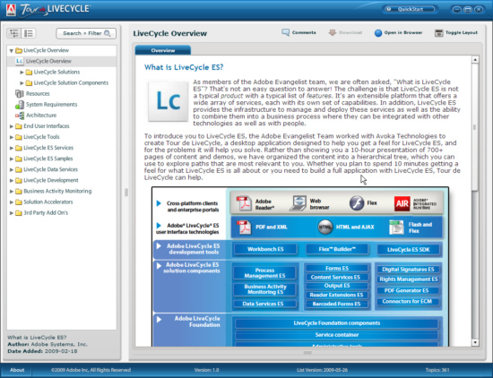Click the Connectors for ECM box
The width and height of the screenshot is (493, 378).
(x=408, y=301)
